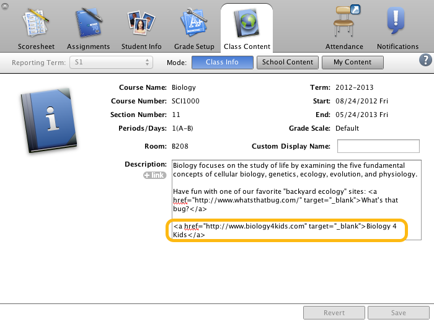Click the Grade Scale value Default
Viewport: 434px width, 322px height.
point(347,128)
